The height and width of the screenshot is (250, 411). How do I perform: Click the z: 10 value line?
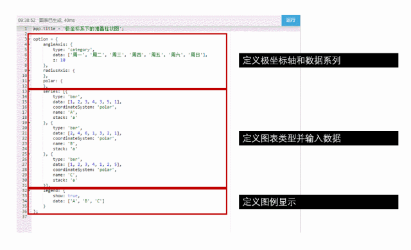[x=59, y=60]
